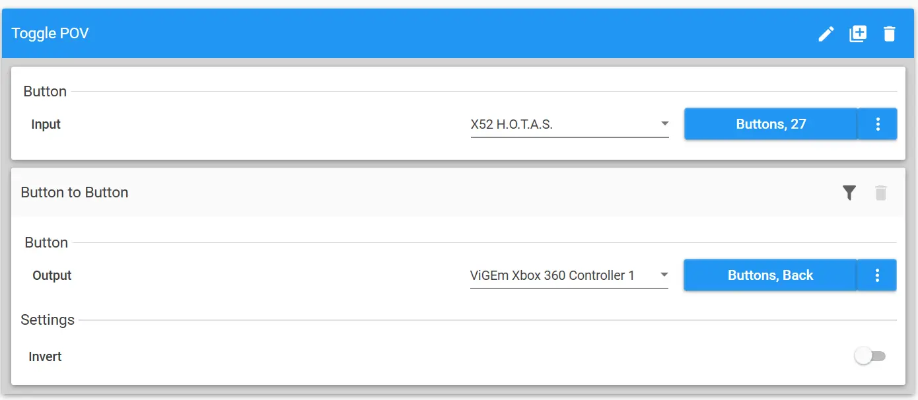
Task: Click the Button to Button header label
Action: tap(75, 193)
